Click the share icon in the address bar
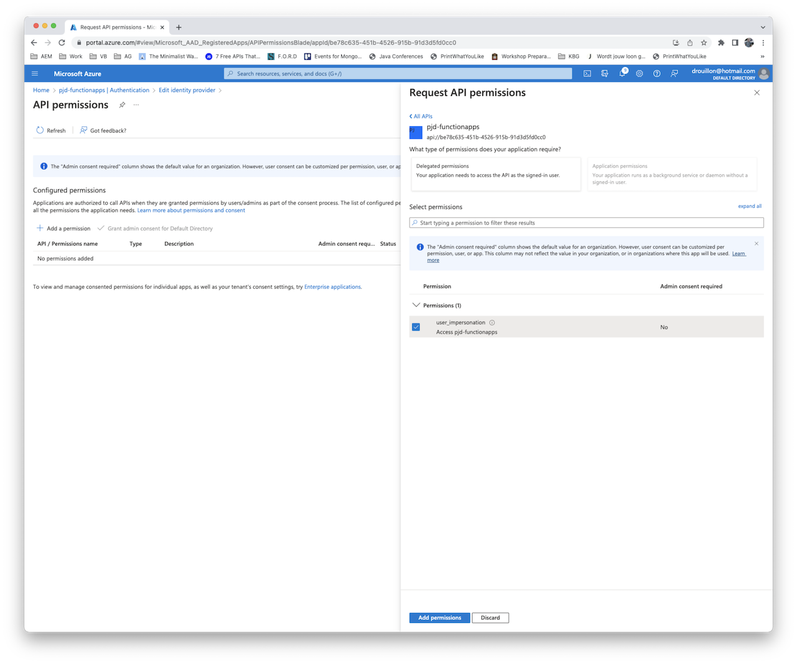This screenshot has height=664, width=797. click(x=690, y=42)
